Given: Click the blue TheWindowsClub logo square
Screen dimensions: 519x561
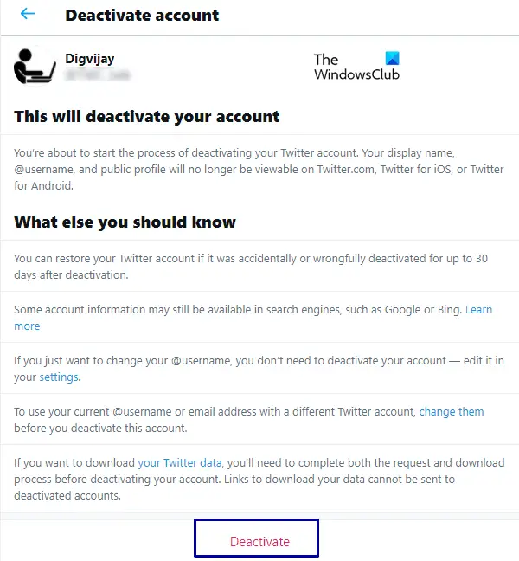Looking at the screenshot, I should (392, 58).
